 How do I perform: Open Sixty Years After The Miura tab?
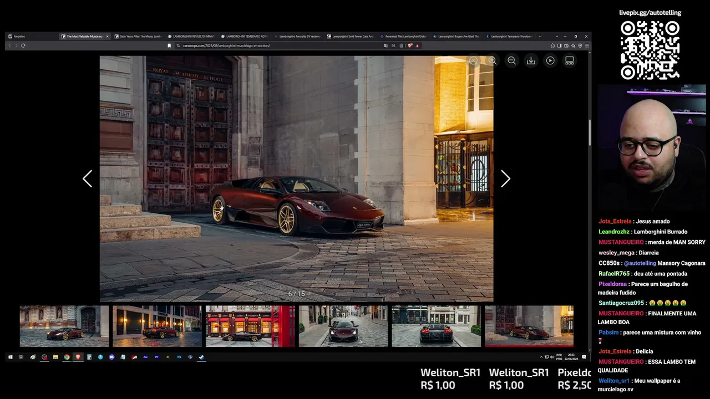pyautogui.click(x=138, y=37)
